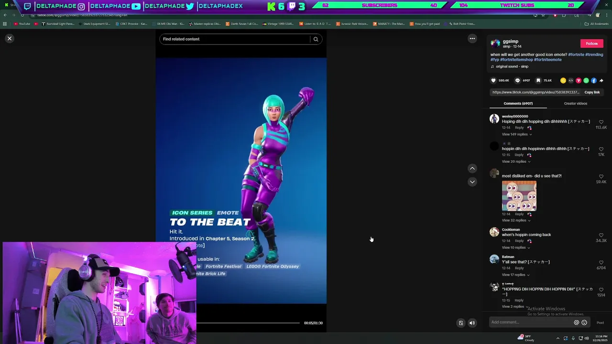Like the most disliked em- comment

[601, 176]
